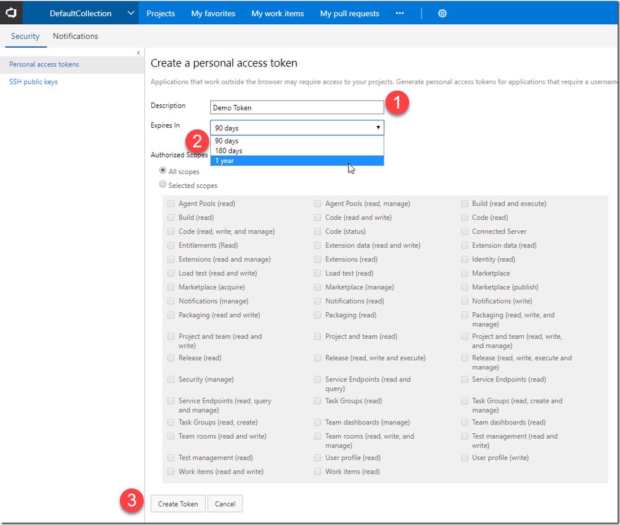Switch to the Notifications tab
Screen dimensions: 620x525
(76, 36)
